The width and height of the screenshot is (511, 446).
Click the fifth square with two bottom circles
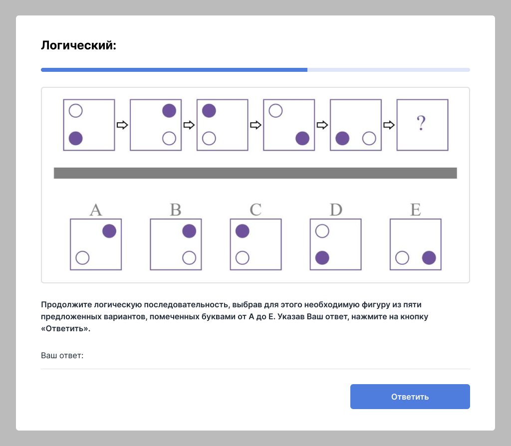(355, 125)
